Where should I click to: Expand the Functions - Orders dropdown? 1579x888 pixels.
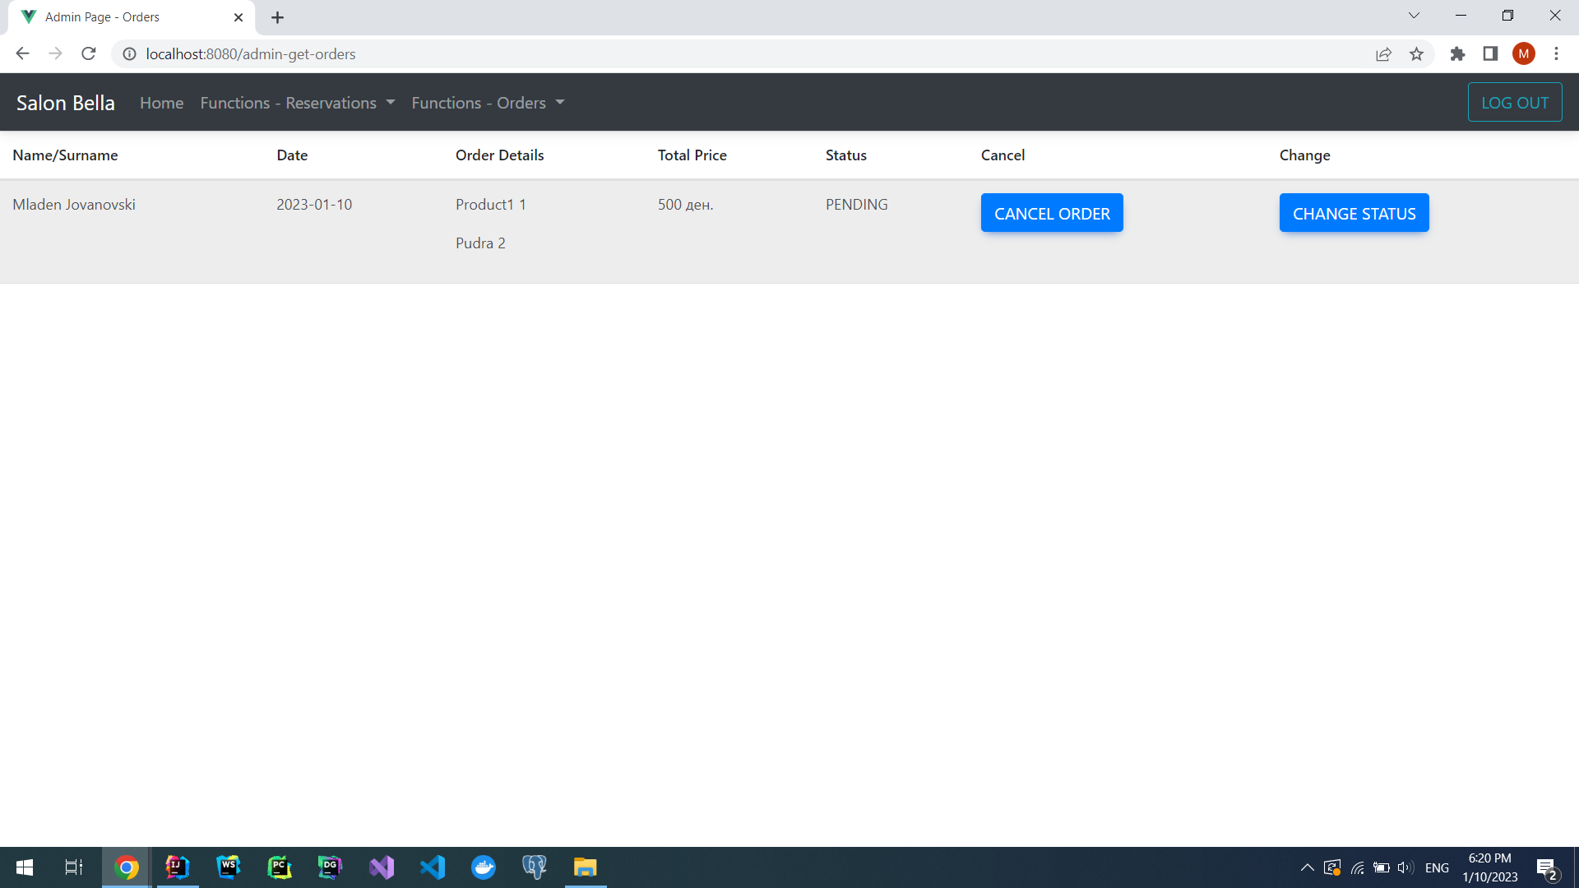488,103
